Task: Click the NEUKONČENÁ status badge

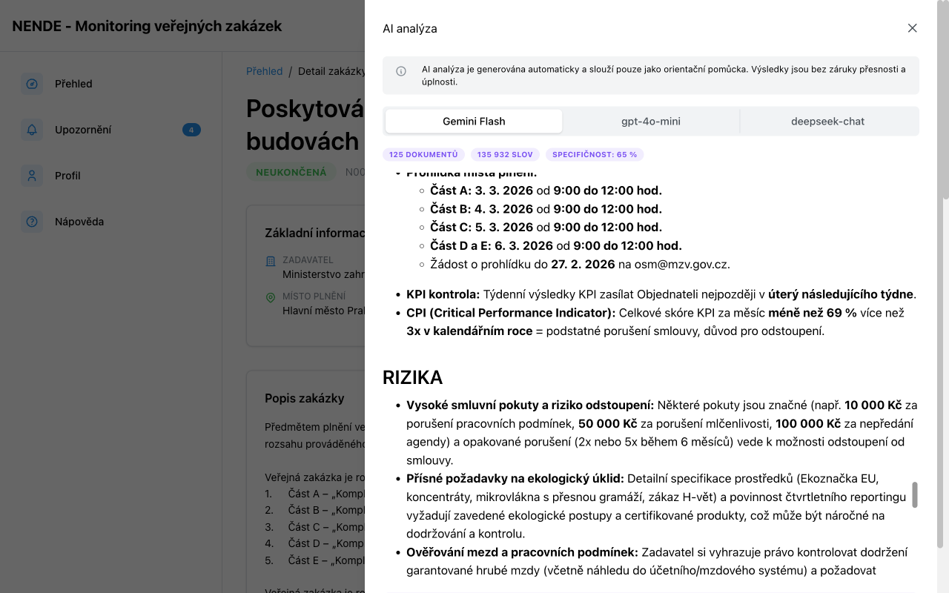Action: 292,171
